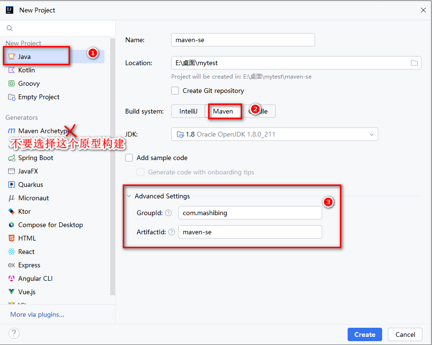Click the GroupId help question icon
Viewport: 432px width, 345px height.
(x=168, y=213)
